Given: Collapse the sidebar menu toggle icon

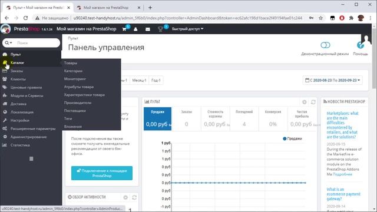Looking at the screenshot, I should (31, 158).
